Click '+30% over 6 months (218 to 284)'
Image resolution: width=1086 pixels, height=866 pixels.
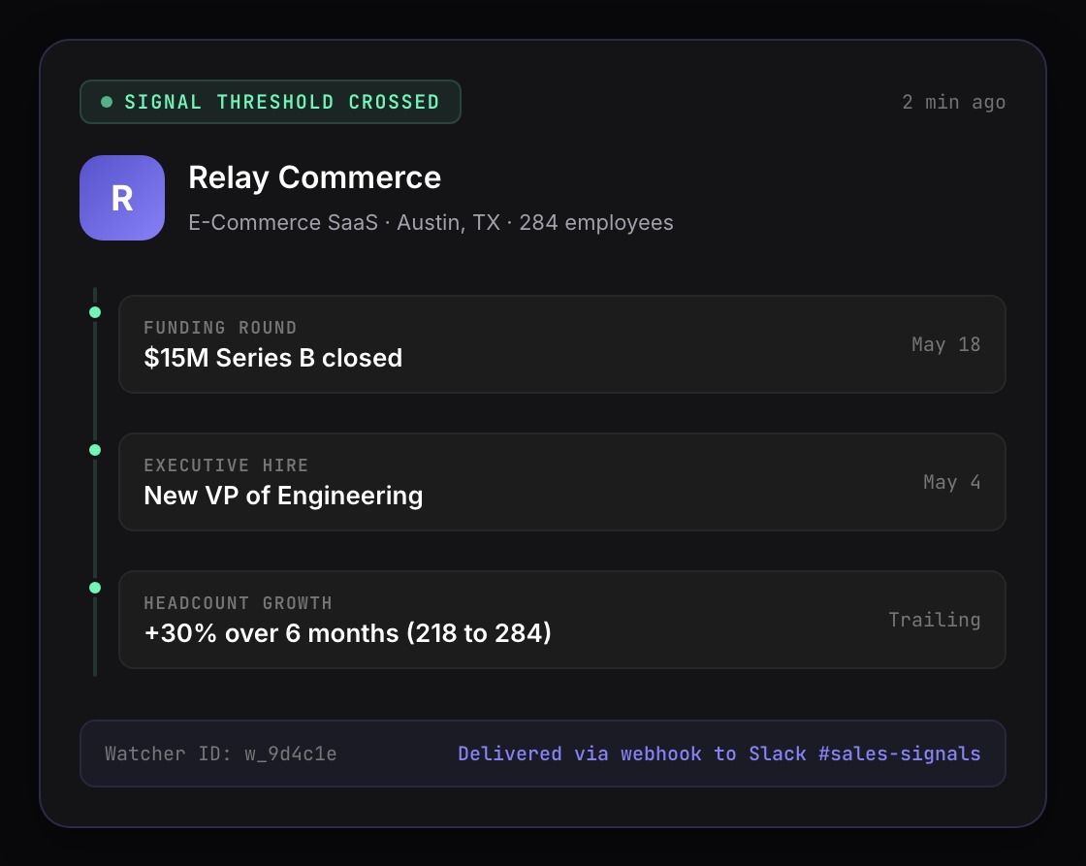348,633
